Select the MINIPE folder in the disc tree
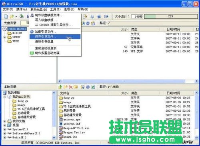The height and width of the screenshot is (146, 200). coord(17,33)
